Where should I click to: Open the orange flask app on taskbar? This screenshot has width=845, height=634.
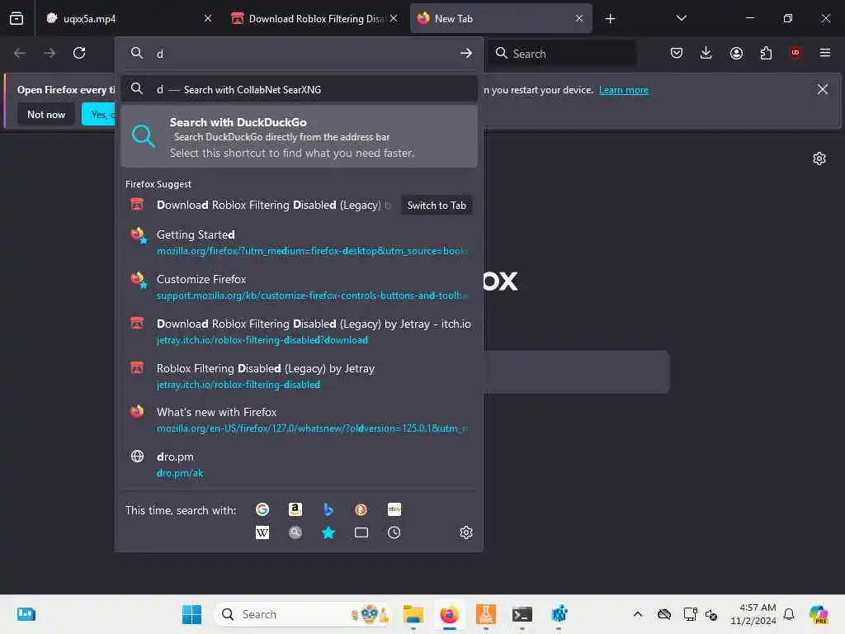tap(485, 614)
